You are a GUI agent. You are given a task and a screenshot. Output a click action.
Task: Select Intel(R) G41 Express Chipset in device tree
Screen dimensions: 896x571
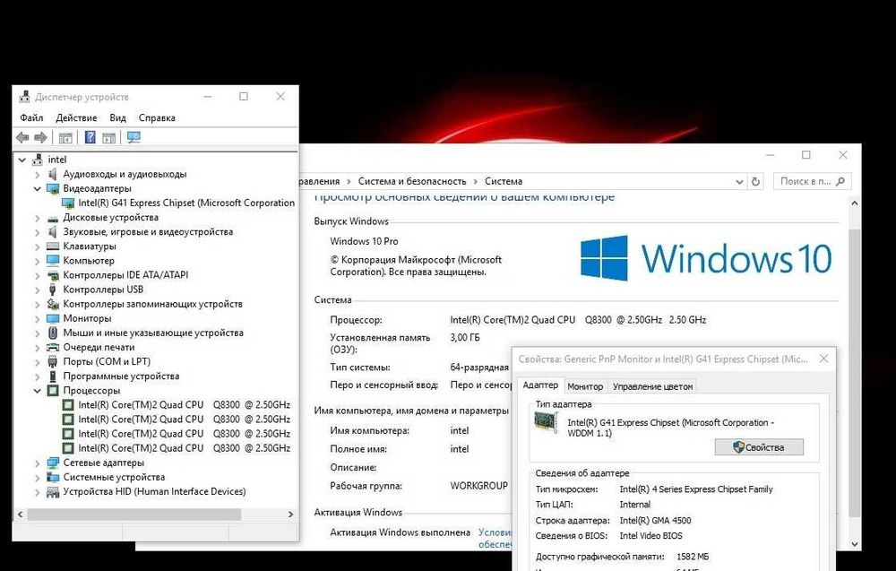pos(186,203)
